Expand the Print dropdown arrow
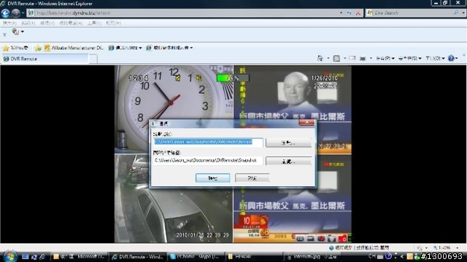The height and width of the screenshot is (262, 467). (371, 58)
